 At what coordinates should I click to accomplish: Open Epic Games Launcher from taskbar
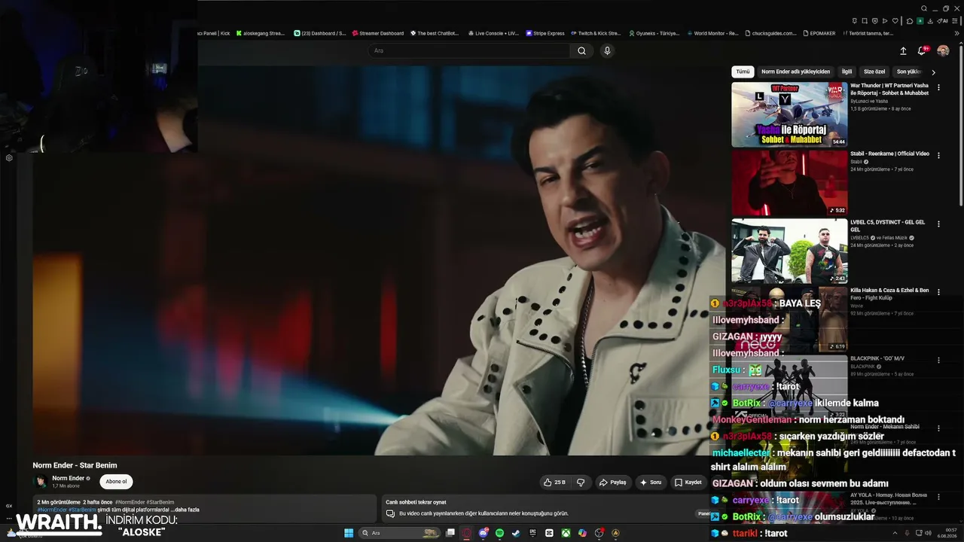(x=532, y=533)
